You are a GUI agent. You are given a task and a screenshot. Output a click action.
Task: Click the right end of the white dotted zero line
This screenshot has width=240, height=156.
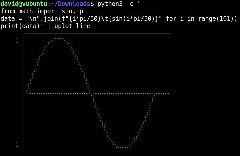click(168, 94)
